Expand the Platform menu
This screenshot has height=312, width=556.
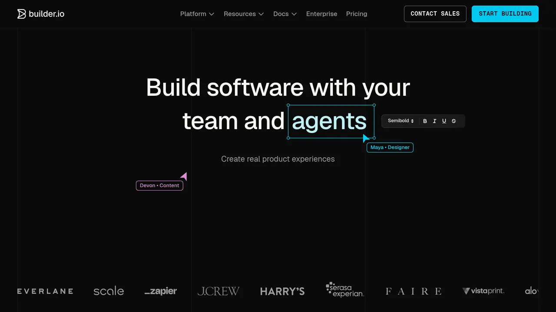click(x=197, y=14)
